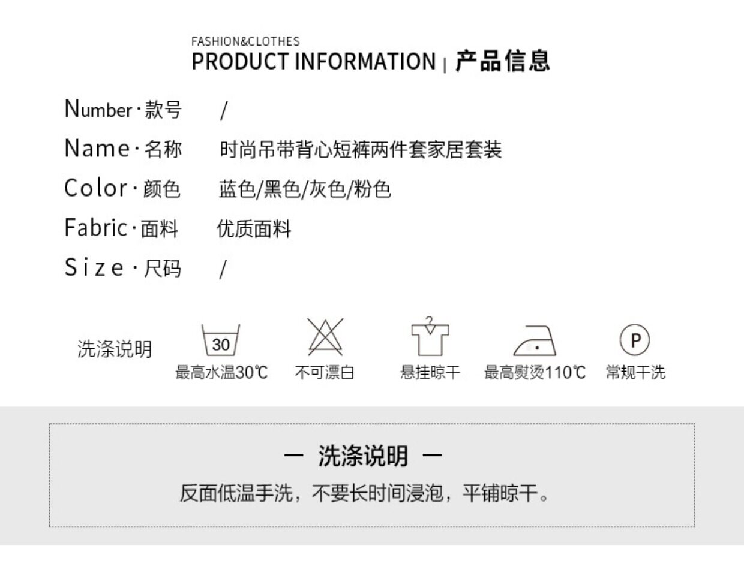Click the FASHION&CLOTHES subtitle
The image size is (744, 585).
[x=245, y=41]
